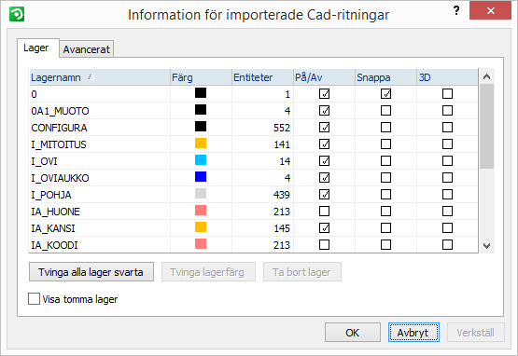The image size is (518, 356).
Task: Enable På/Av checkbox for IA_HUONE layer
Action: pos(324,212)
